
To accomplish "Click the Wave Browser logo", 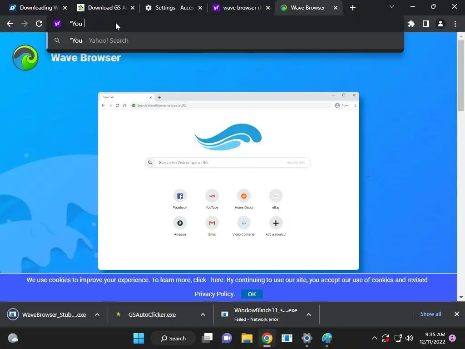I will [25, 58].
